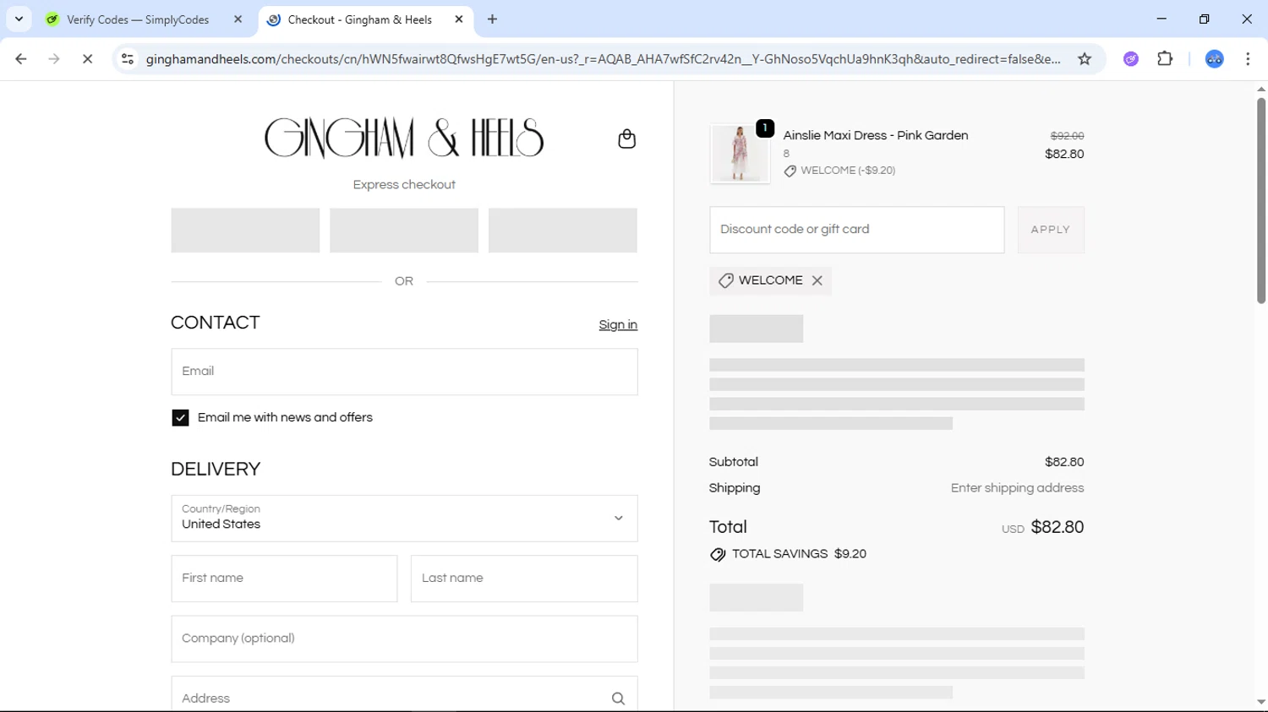The height and width of the screenshot is (712, 1268).
Task: Bookmark this page with the star icon
Action: click(1085, 59)
